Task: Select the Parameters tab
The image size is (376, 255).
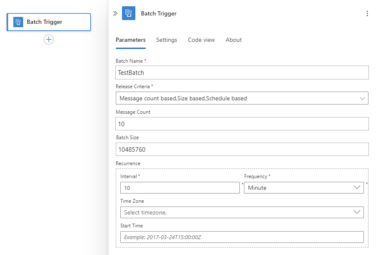Action: click(x=130, y=40)
